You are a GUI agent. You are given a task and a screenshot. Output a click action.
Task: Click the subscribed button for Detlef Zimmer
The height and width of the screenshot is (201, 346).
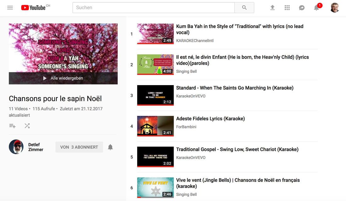(x=79, y=147)
